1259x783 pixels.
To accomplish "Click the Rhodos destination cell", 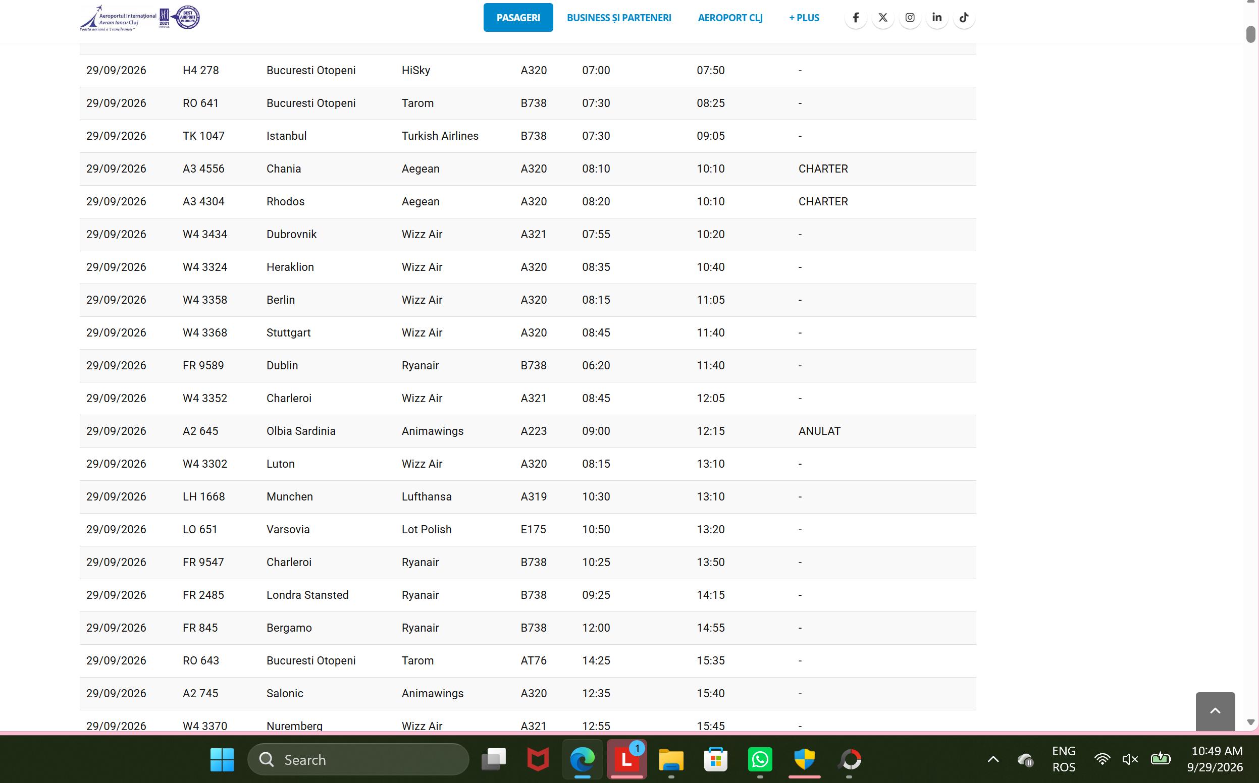I will coord(286,201).
